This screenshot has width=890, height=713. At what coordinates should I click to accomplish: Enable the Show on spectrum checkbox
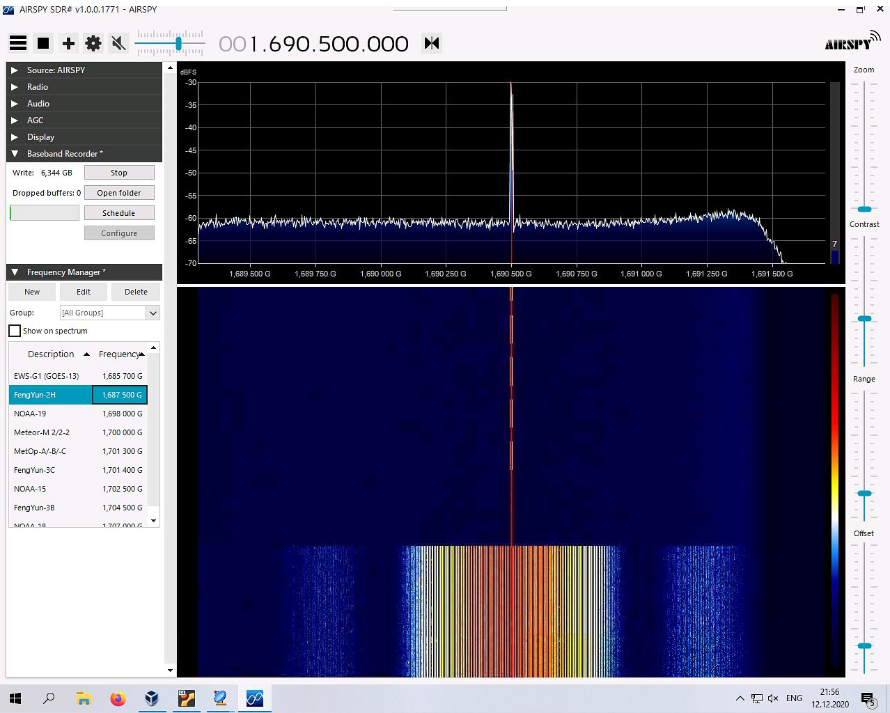point(15,331)
